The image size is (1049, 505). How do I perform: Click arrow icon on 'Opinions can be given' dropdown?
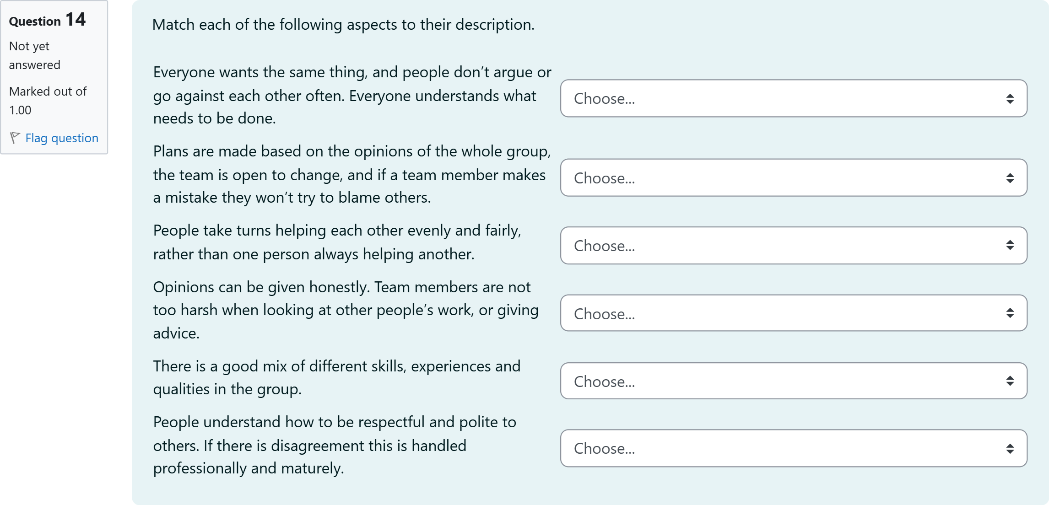coord(1010,313)
